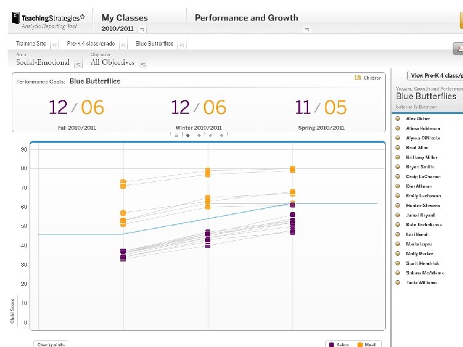Image resolution: width=463 pixels, height=347 pixels.
Task: Open the Social-Emotional area dropdown
Action: (78, 64)
